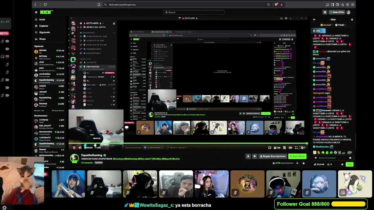Open the recommended channel LosPollosTV
Image resolution: width=374 pixels, height=210 pixels.
pyautogui.click(x=49, y=138)
